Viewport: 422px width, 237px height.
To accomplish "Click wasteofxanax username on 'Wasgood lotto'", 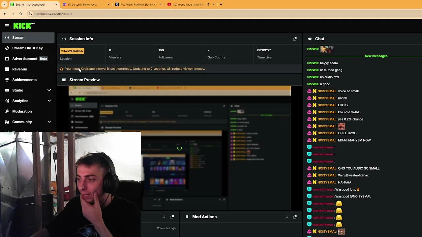I will pos(323,189).
